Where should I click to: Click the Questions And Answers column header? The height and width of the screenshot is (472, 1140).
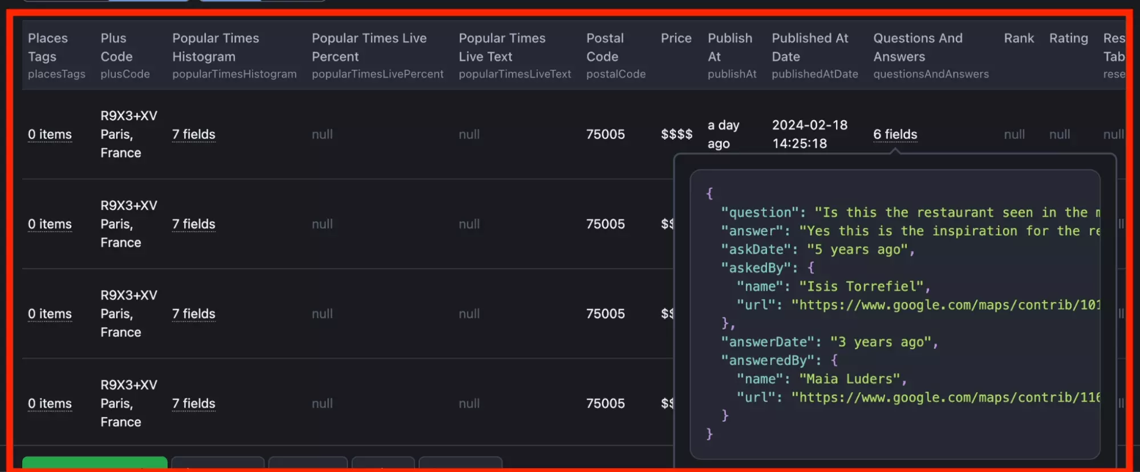click(917, 48)
